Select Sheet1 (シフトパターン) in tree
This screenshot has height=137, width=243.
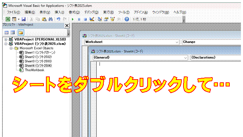coord(40,53)
